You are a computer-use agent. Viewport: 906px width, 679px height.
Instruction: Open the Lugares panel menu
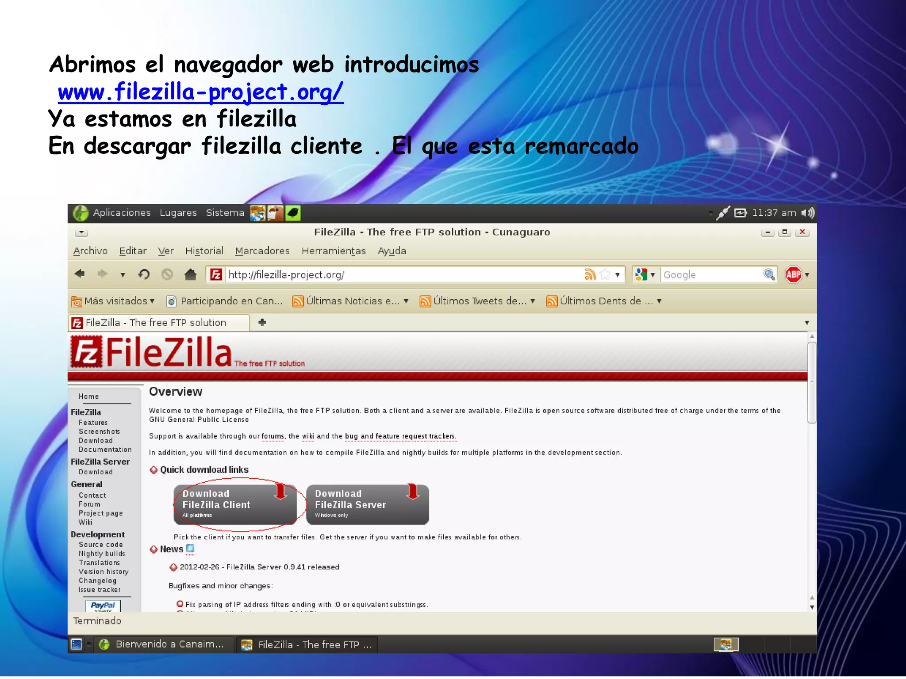pyautogui.click(x=178, y=213)
